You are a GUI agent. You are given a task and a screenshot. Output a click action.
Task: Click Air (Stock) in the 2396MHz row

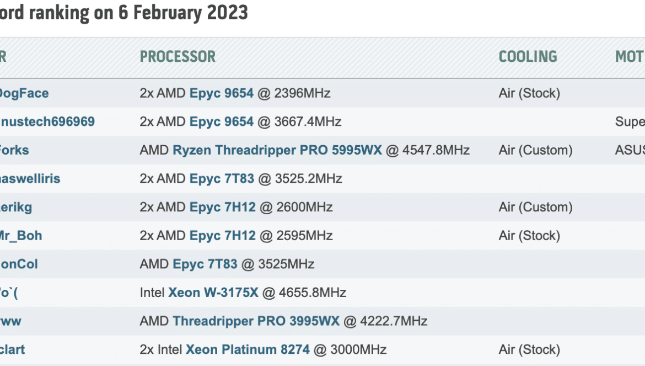(x=529, y=93)
